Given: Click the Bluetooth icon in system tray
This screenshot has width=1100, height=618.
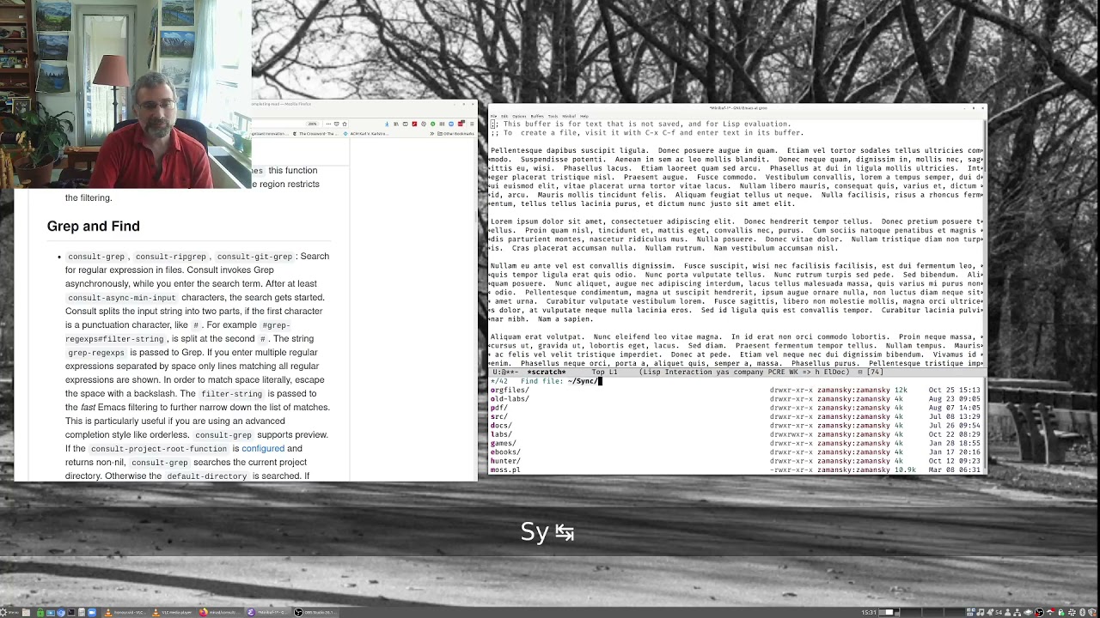Looking at the screenshot, I should [1082, 612].
